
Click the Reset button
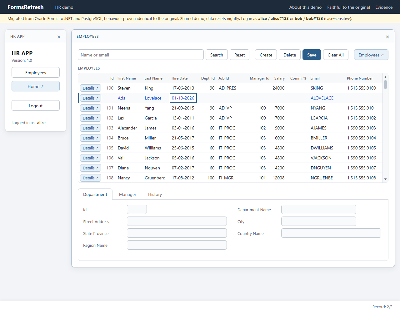(x=240, y=55)
